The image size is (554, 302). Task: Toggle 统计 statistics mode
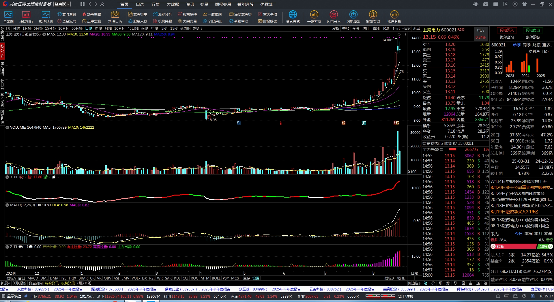pos(366,29)
